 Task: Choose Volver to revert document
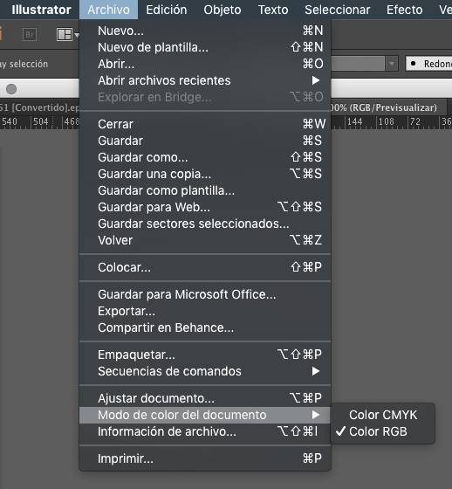tap(205, 240)
